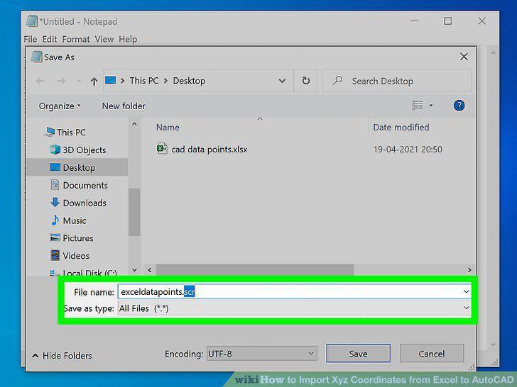This screenshot has height=387, width=517.
Task: Click the search magnifier icon
Action: click(x=337, y=80)
